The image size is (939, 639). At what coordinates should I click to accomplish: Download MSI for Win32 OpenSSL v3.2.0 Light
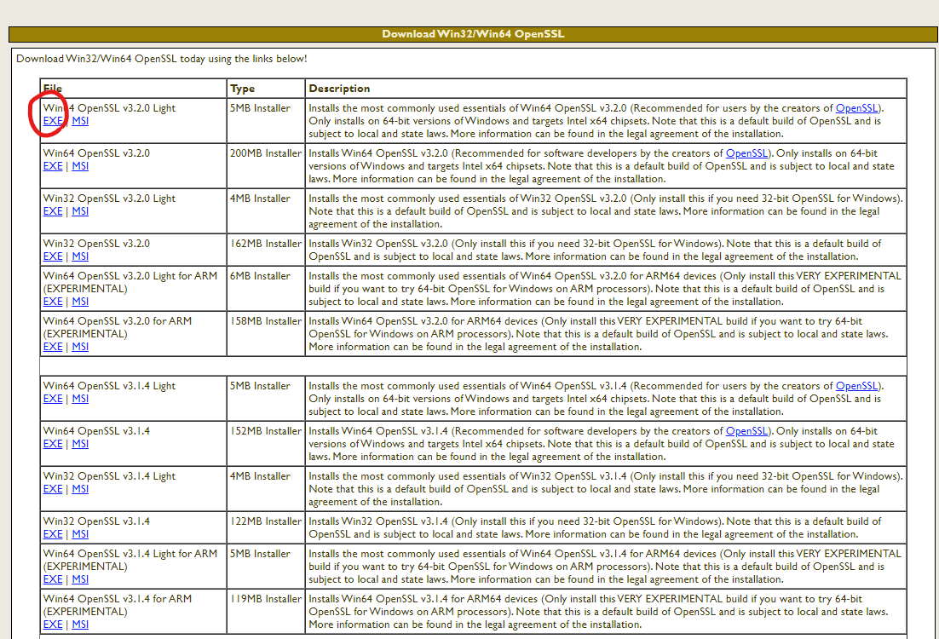(80, 211)
